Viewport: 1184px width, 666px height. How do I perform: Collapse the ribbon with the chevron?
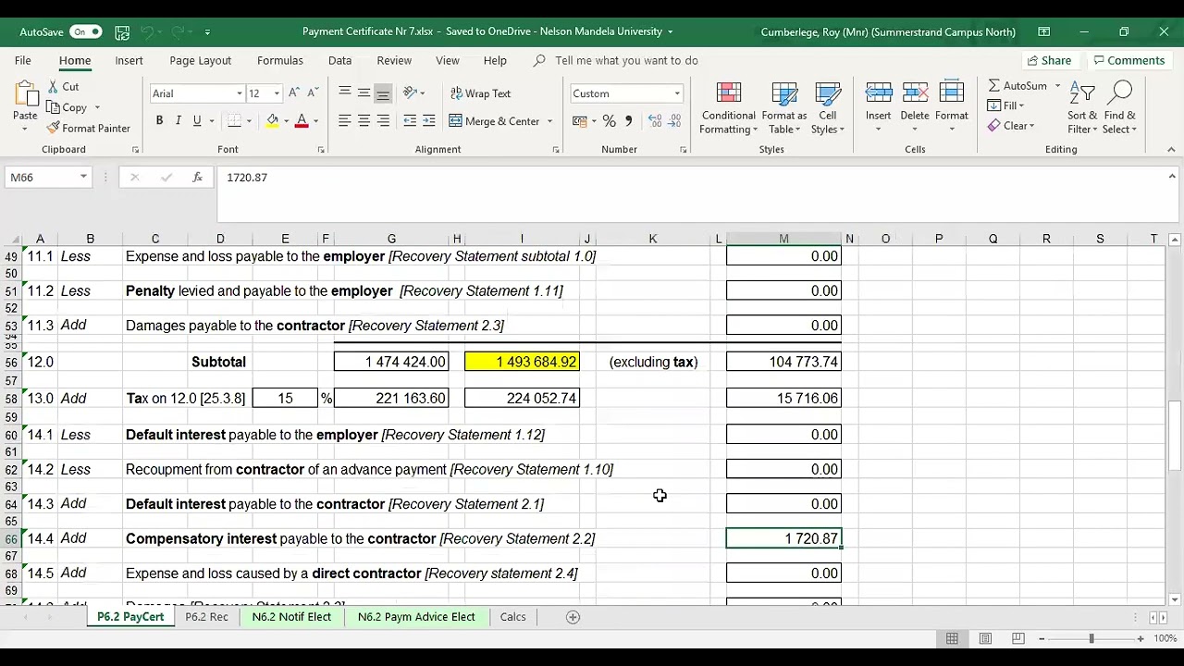(x=1171, y=149)
